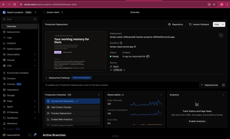
Task: Click the Integrations sidebar icon
Action: pos(4,90)
